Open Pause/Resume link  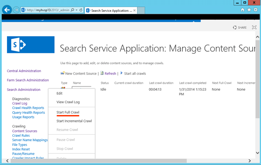(23, 154)
